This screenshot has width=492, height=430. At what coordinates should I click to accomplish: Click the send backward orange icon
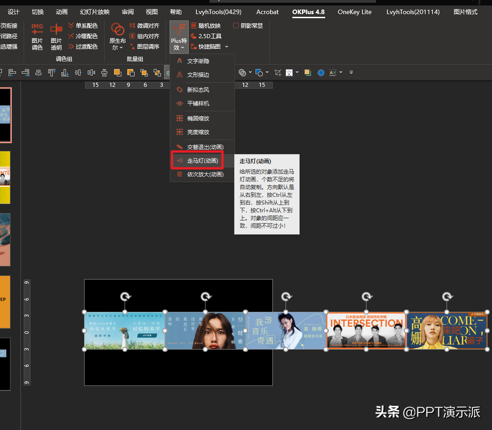(131, 73)
